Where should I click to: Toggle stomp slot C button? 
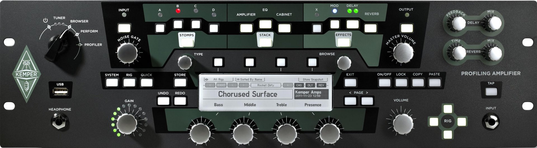[x=196, y=24]
